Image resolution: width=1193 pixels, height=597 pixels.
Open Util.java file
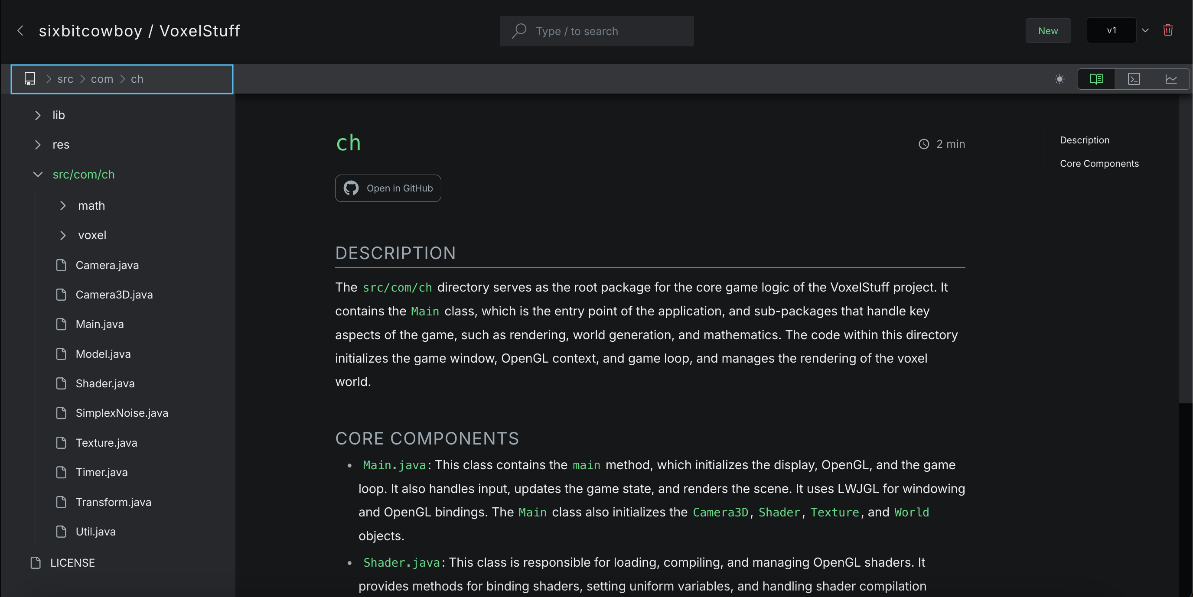click(95, 532)
